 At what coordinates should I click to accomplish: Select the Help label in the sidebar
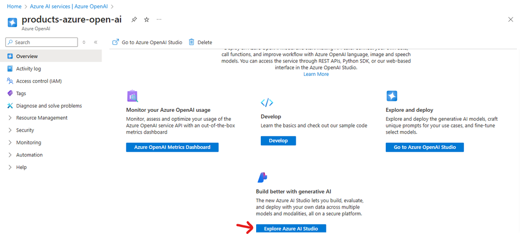pos(21,167)
